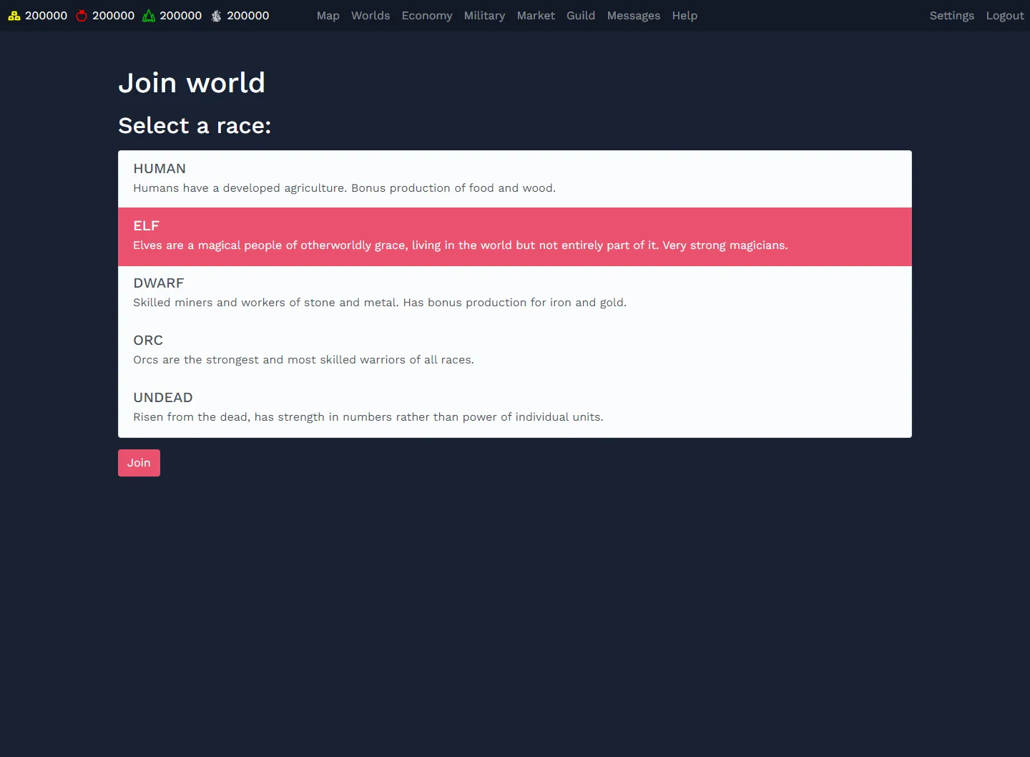Select the highlighted ELF race option

[x=515, y=237]
